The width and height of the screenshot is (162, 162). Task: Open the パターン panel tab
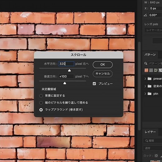coord(150,55)
